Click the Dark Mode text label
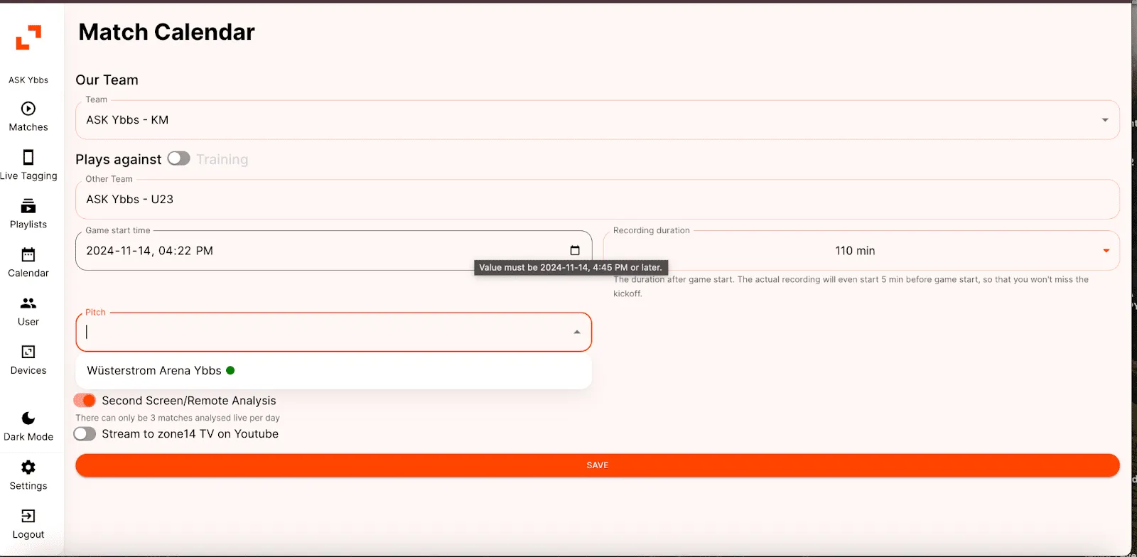The height and width of the screenshot is (557, 1137). tap(28, 437)
